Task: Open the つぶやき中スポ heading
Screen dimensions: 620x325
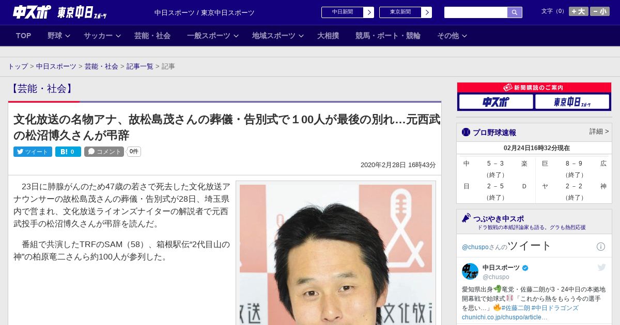Action: pyautogui.click(x=498, y=218)
